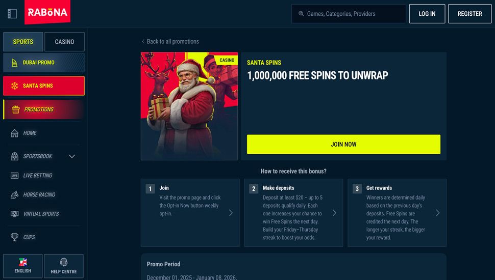Switch to the Sports tab
495x280 pixels.
point(23,42)
